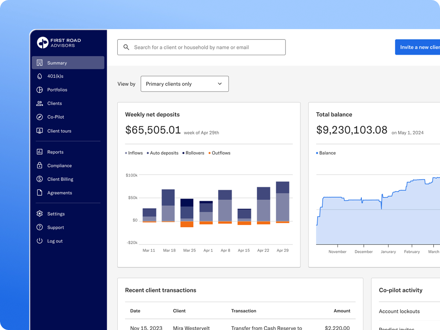Click the Apr 29 stacked bar
Screen dimensions: 440x330
282,202
